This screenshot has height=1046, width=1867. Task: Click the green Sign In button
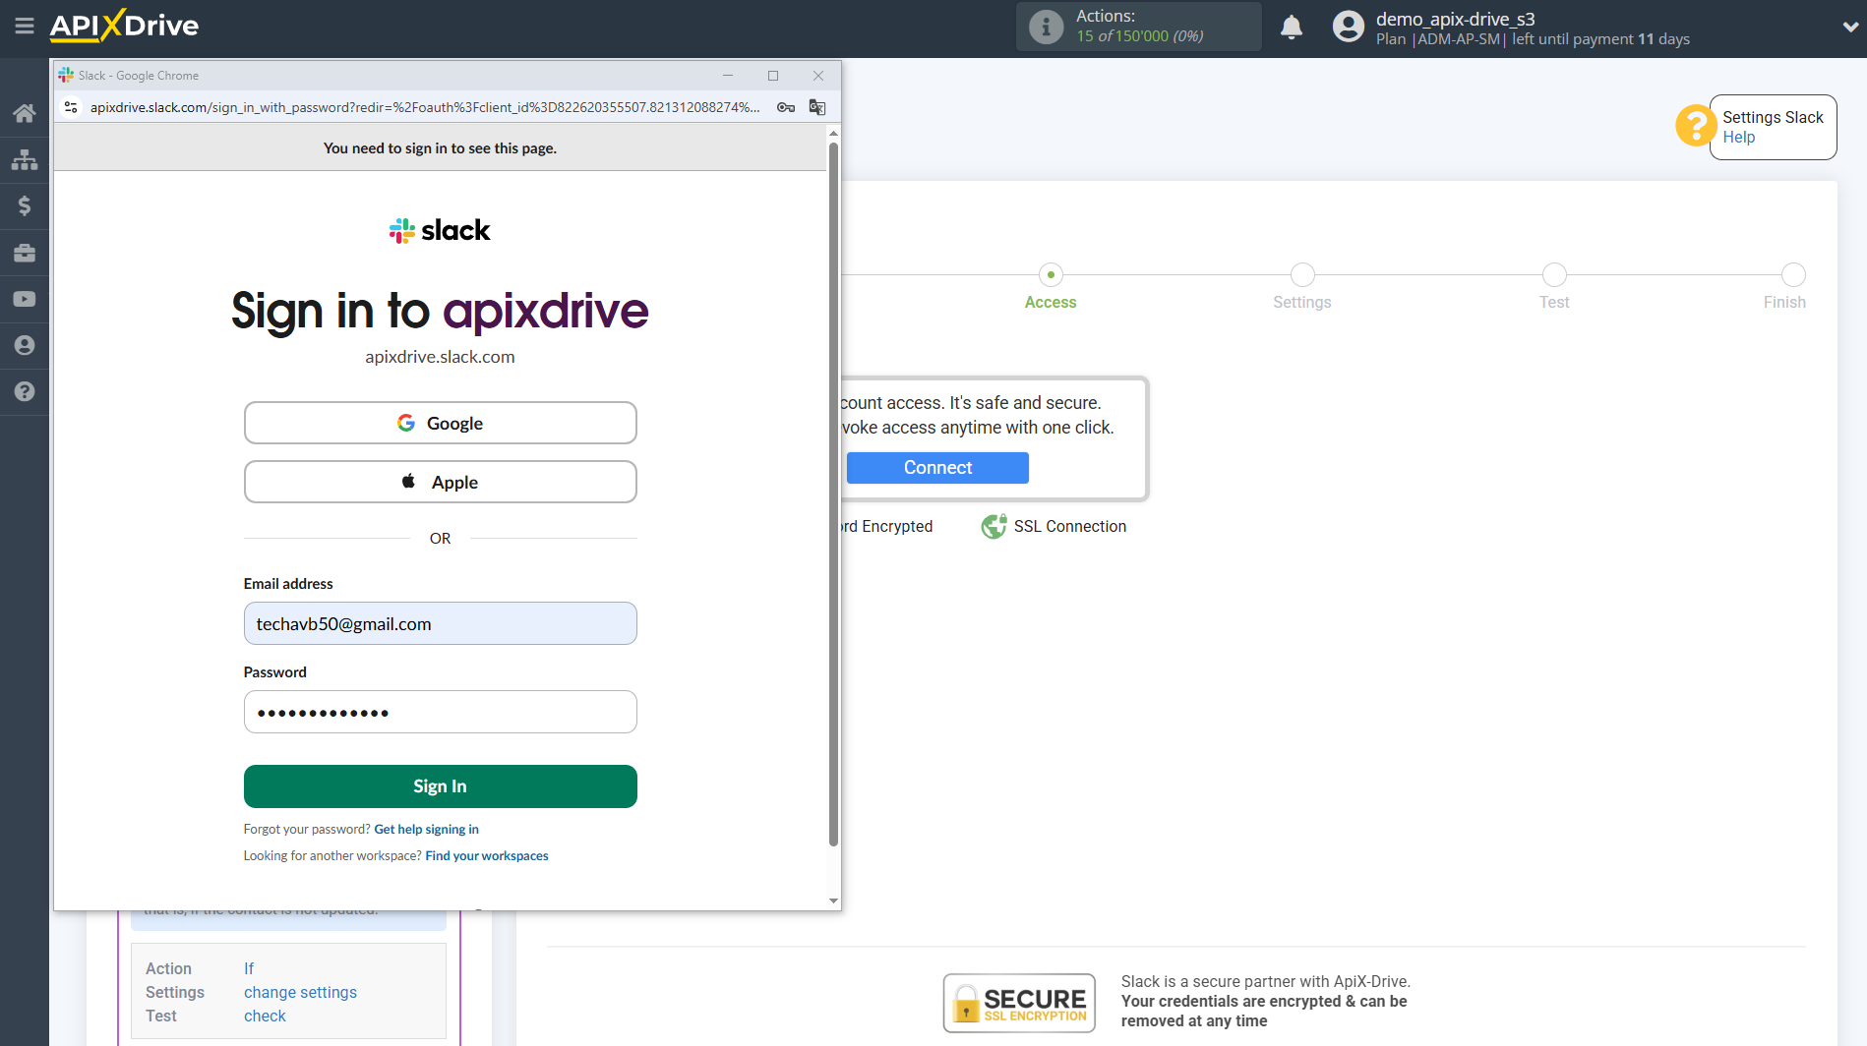pyautogui.click(x=440, y=786)
